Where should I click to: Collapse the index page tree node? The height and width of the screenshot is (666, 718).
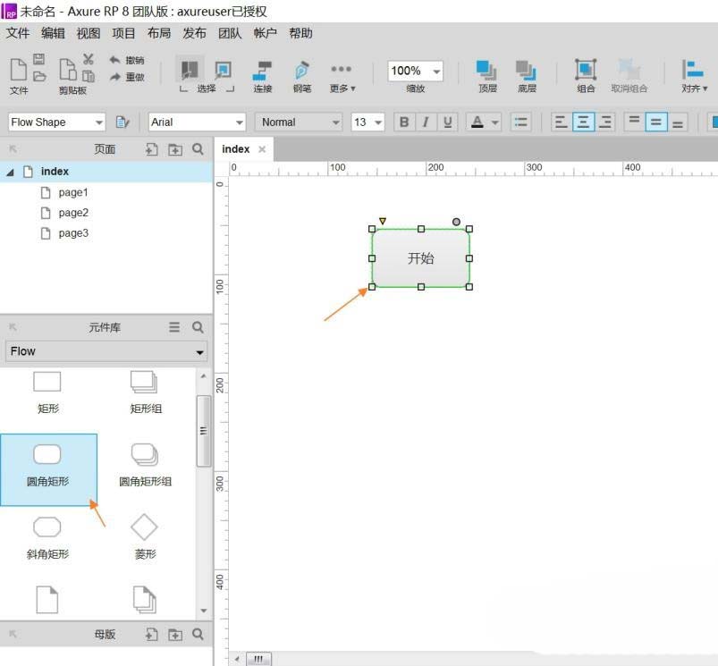11,172
